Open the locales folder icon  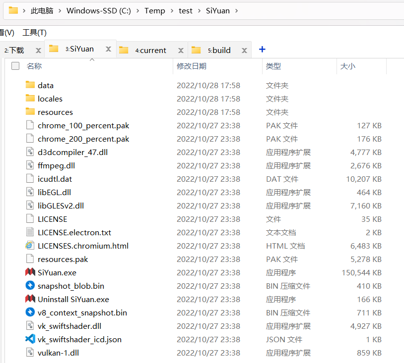(x=30, y=98)
